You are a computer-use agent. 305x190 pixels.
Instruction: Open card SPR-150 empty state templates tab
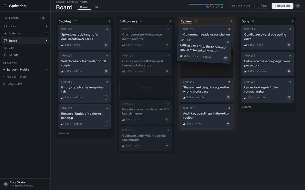pyautogui.click(x=85, y=90)
